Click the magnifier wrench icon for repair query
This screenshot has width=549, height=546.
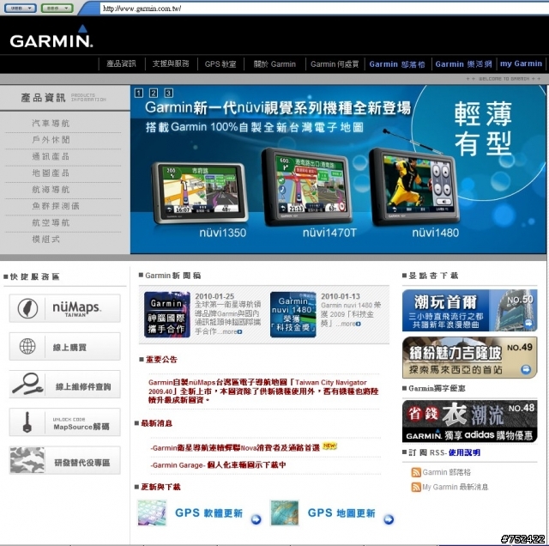[x=27, y=384]
